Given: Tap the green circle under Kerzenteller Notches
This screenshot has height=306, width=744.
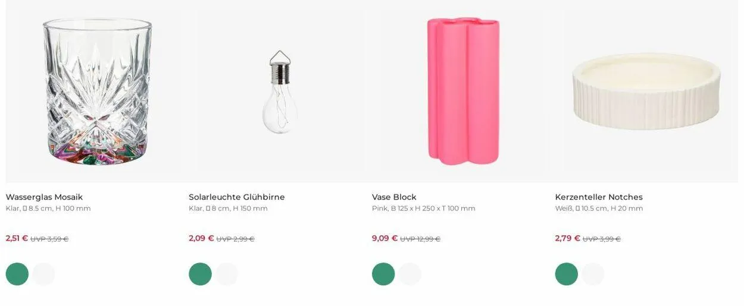Looking at the screenshot, I should pyautogui.click(x=567, y=274).
